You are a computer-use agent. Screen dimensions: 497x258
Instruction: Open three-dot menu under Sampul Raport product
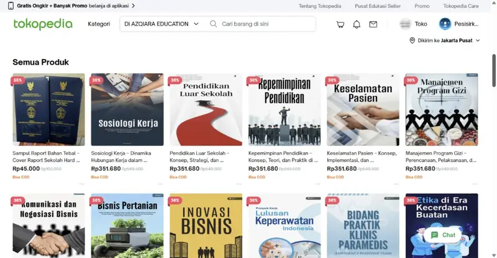(x=82, y=184)
